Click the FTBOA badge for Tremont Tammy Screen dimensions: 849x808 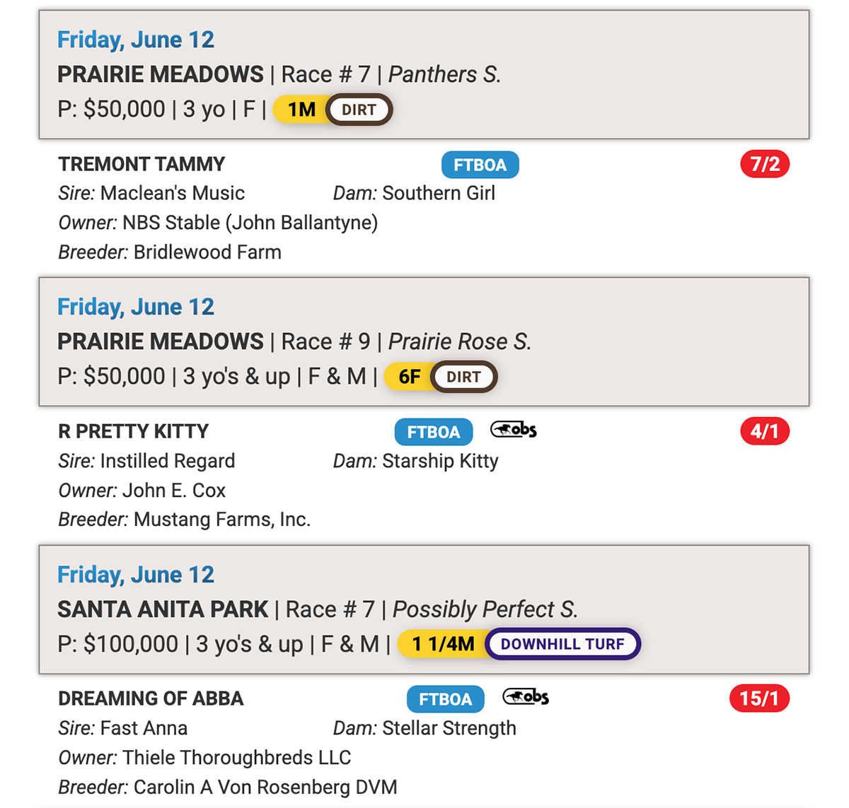[480, 165]
